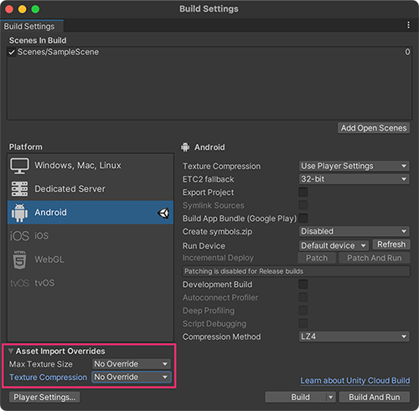Open Compression Method LZ4 dropdown
Screen dimensions: 419x411
coord(354,337)
